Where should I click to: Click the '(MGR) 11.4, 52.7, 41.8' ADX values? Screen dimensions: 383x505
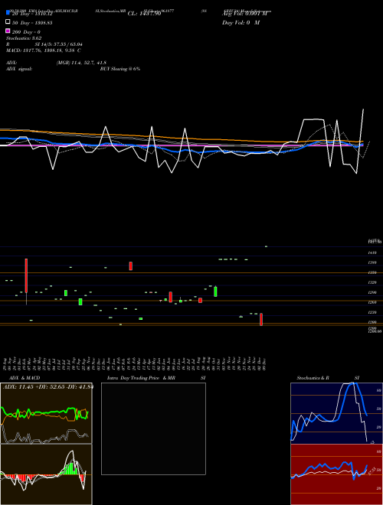81,63
